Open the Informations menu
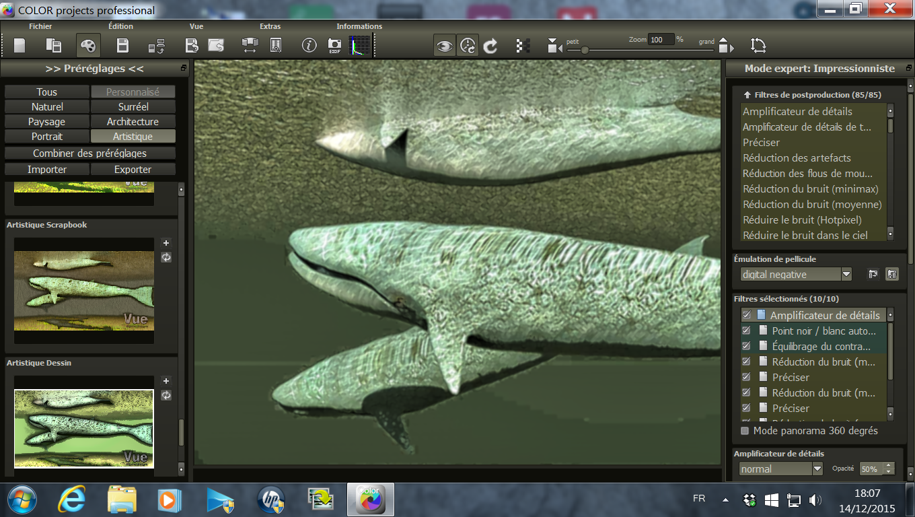Image resolution: width=915 pixels, height=517 pixels. pyautogui.click(x=359, y=26)
